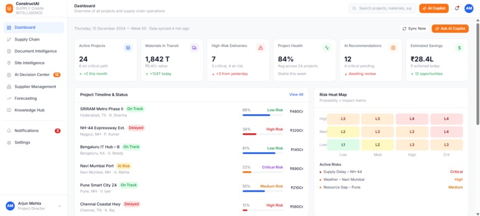Open the Navi Mumbai Port project

pyautogui.click(x=192, y=169)
